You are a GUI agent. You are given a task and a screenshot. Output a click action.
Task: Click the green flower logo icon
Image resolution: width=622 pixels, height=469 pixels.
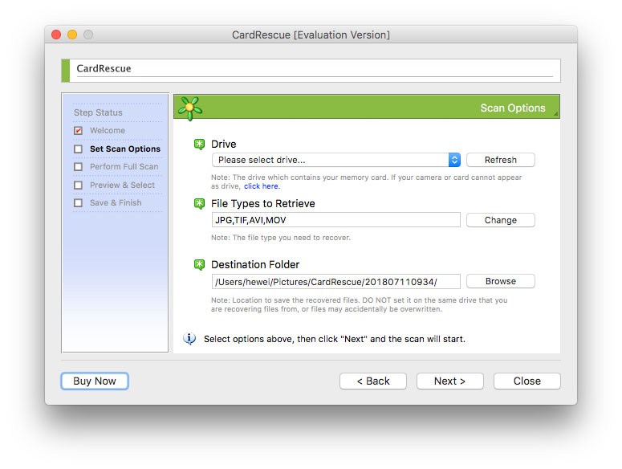190,108
